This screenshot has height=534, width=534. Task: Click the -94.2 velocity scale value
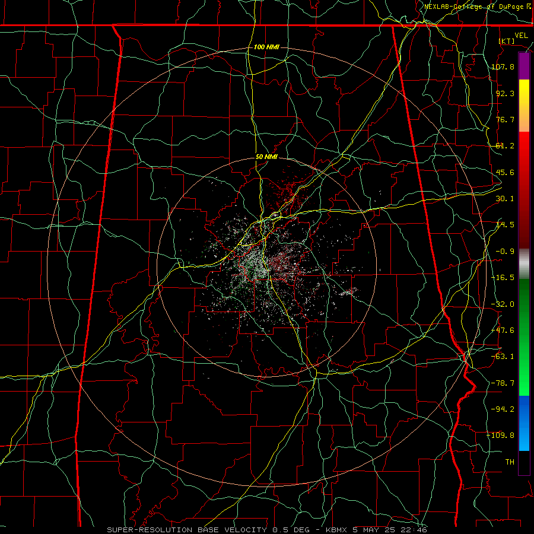[x=503, y=409]
